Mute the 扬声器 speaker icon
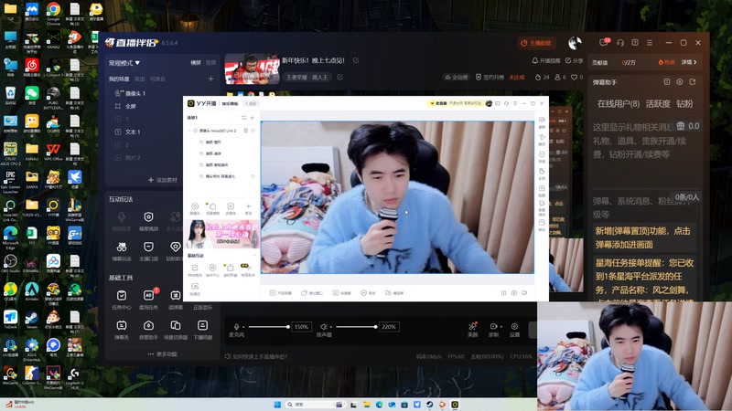Screen dimensions: 732x411 click(x=323, y=327)
